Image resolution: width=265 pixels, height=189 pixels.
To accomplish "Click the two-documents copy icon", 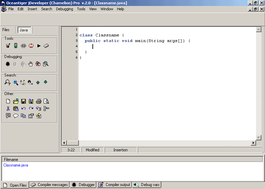I will (23, 116).
